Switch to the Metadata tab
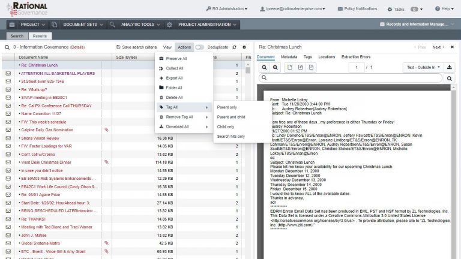The height and width of the screenshot is (259, 461). click(x=289, y=57)
